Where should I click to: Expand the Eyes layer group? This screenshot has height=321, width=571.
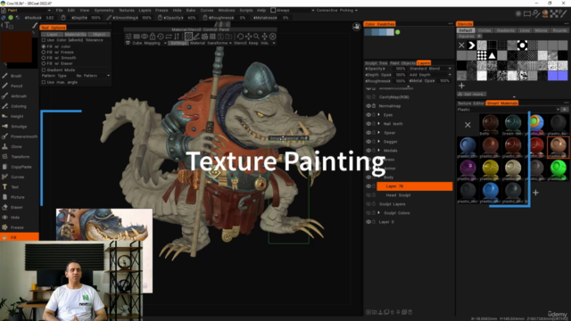coord(379,115)
